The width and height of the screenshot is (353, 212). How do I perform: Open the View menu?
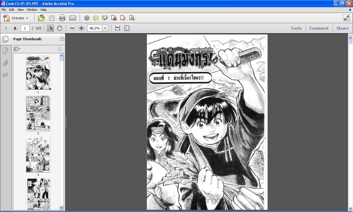[20, 9]
